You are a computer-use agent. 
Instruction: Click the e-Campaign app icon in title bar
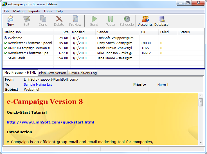click(x=4, y=4)
